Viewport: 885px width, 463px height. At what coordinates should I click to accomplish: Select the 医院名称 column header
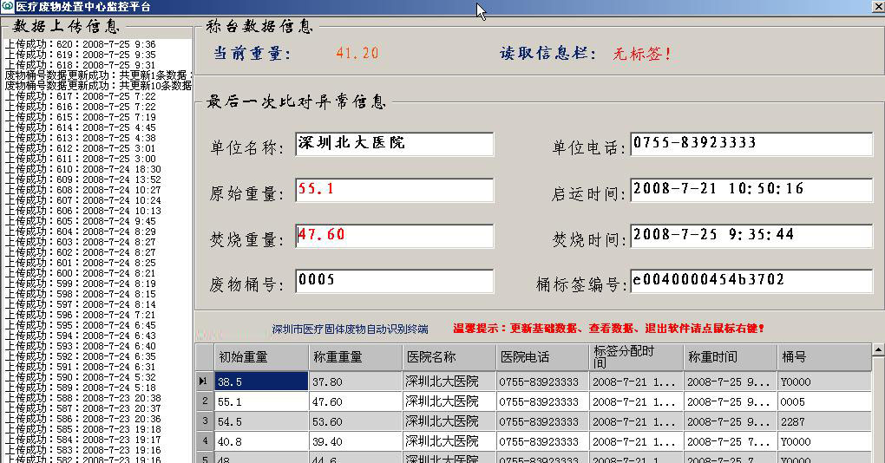click(448, 356)
